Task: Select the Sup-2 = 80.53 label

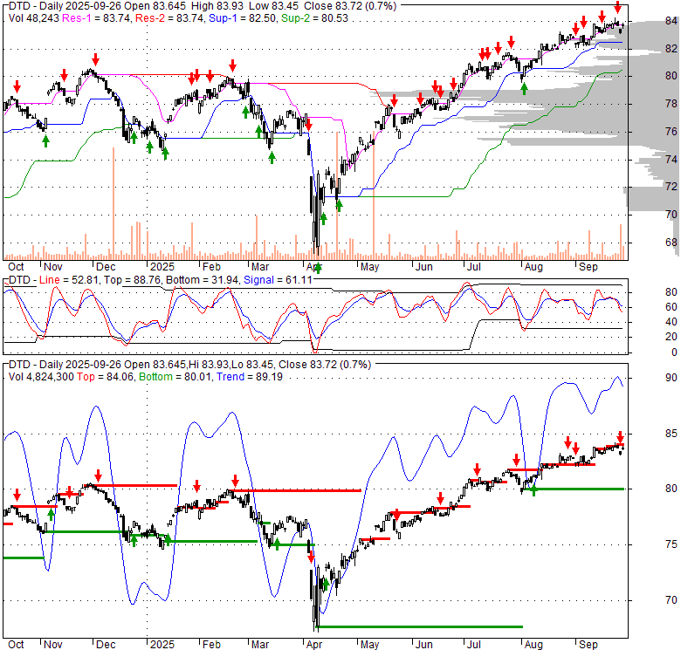Action: pyautogui.click(x=314, y=18)
